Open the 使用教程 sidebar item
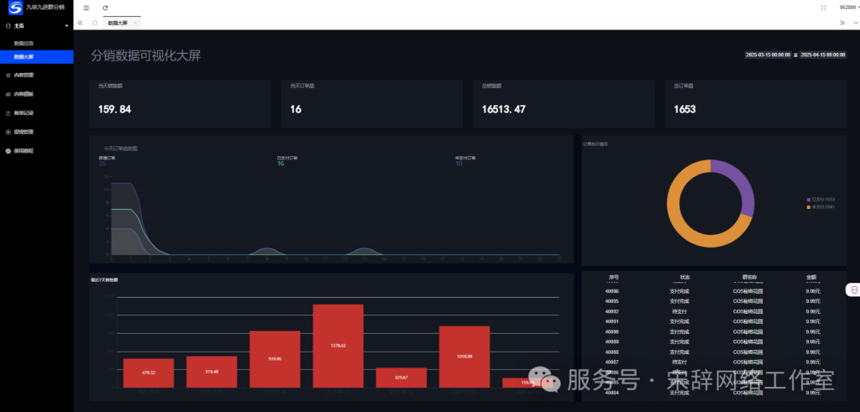Screen dimensions: 860x412 24,151
